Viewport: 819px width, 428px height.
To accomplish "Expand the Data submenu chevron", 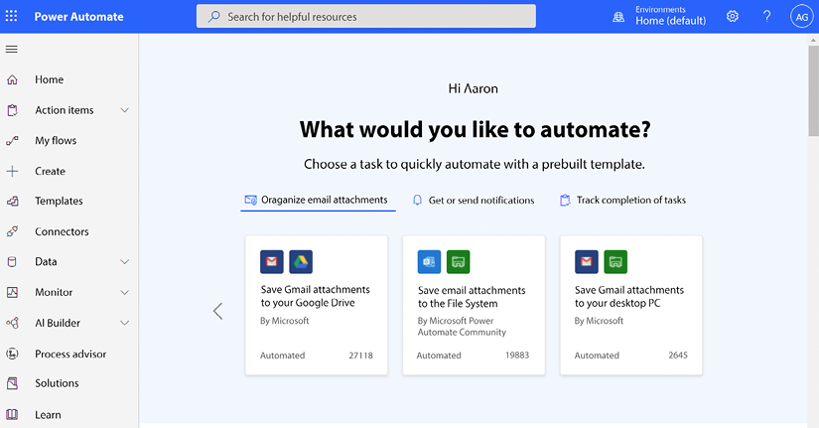I will click(124, 262).
